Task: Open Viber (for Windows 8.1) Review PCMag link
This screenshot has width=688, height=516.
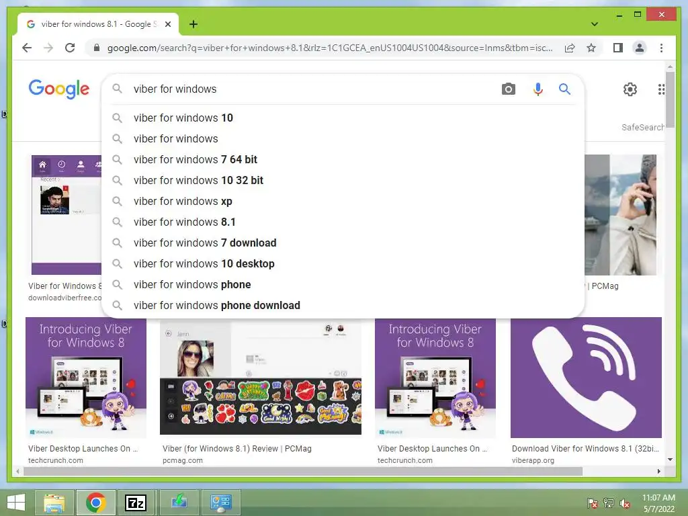Action: [x=237, y=448]
